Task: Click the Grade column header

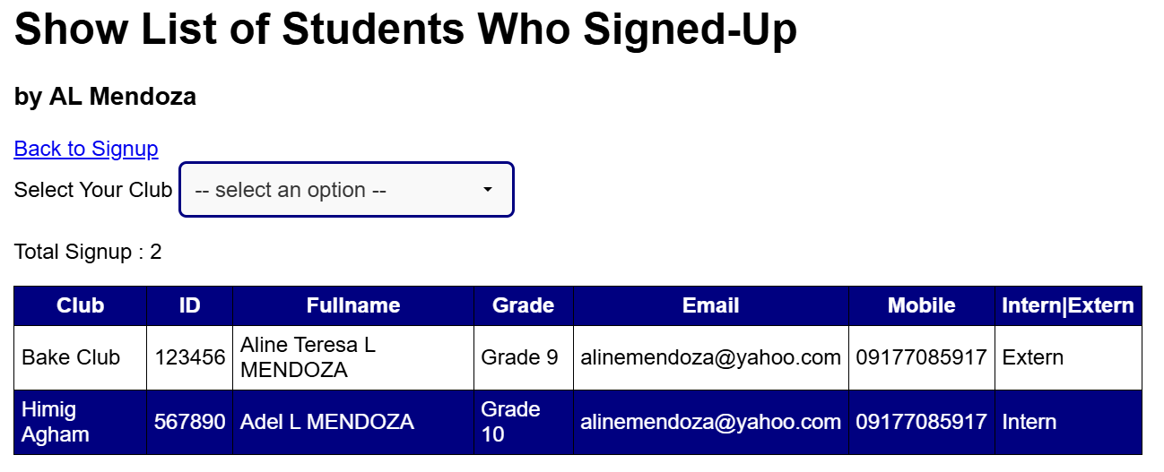Action: click(523, 305)
